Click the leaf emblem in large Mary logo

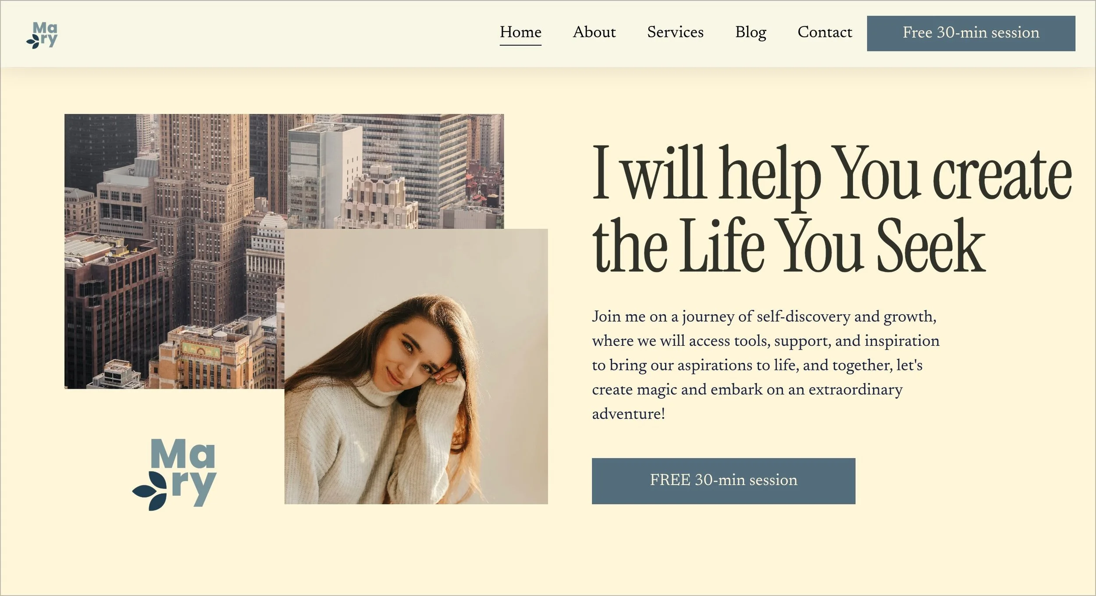click(x=150, y=491)
